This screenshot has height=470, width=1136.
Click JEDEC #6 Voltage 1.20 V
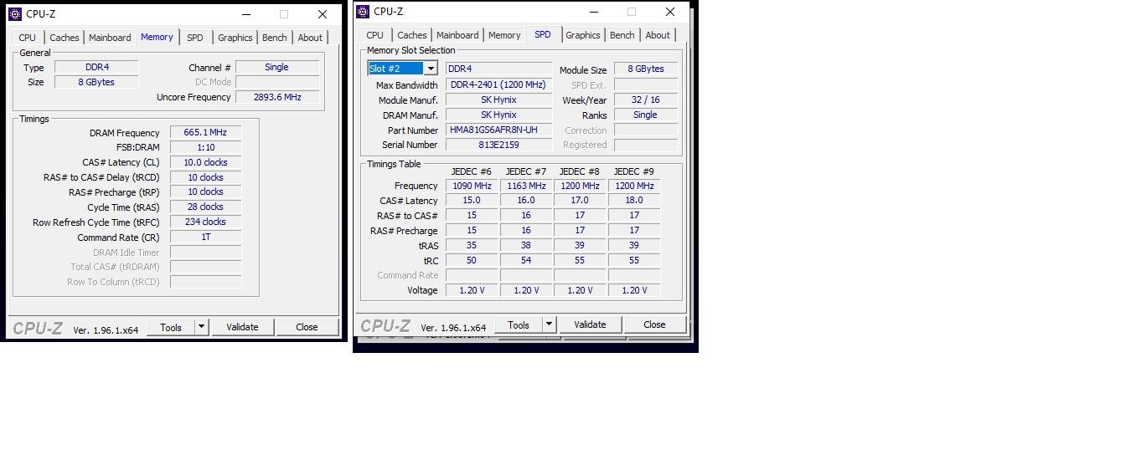coord(472,290)
